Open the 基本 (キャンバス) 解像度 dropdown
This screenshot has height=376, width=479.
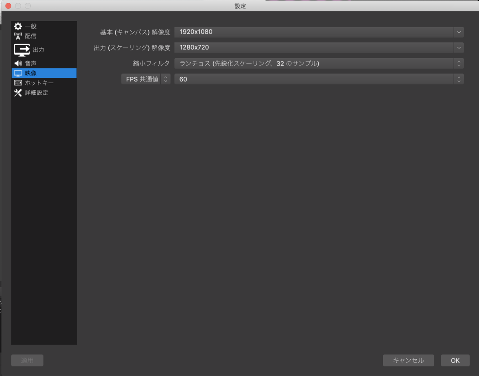point(458,32)
